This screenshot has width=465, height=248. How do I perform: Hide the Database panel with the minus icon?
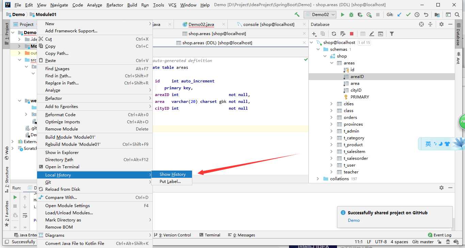pyautogui.click(x=450, y=24)
